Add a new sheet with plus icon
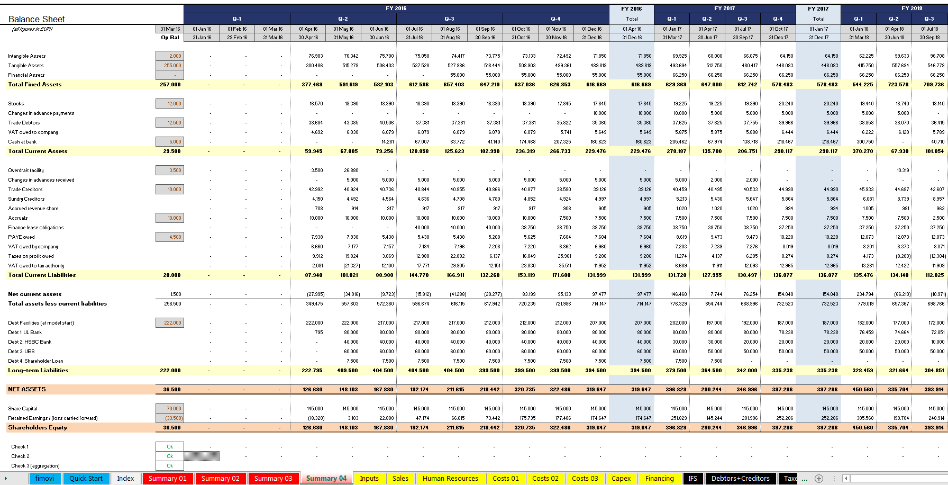This screenshot has height=485, width=948. [819, 479]
